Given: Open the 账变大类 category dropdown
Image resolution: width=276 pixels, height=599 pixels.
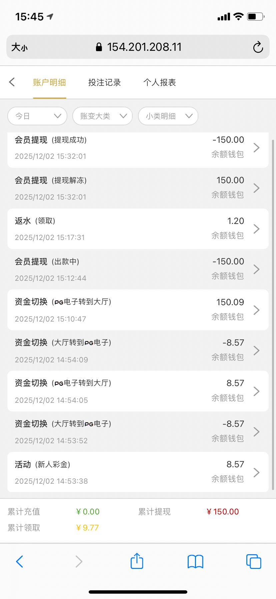Looking at the screenshot, I should coord(102,116).
